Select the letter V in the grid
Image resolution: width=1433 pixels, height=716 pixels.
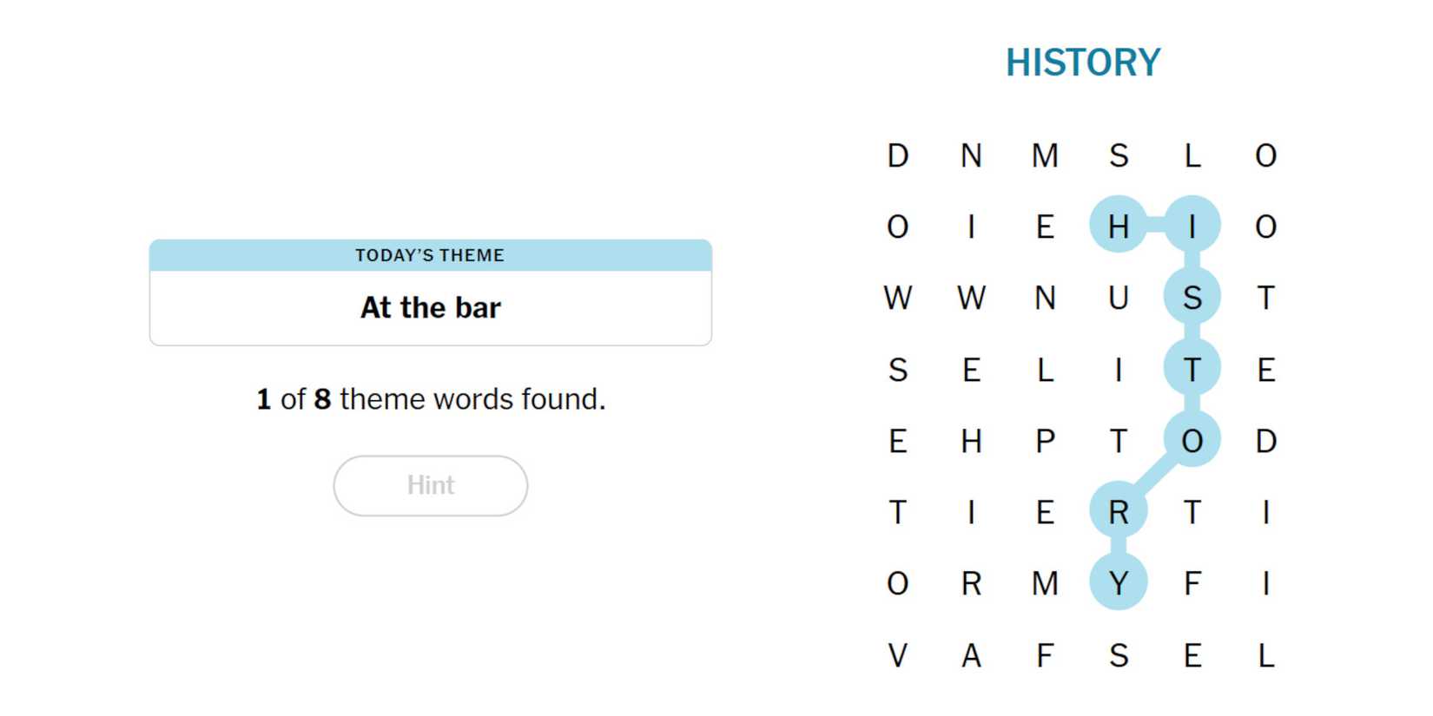(897, 655)
